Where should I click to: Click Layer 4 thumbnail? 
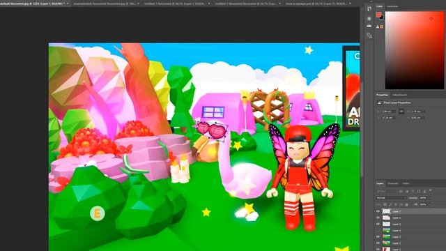[386, 231]
